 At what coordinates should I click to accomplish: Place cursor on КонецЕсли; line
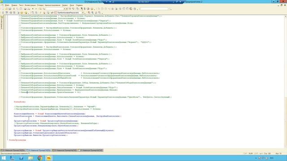(20, 102)
